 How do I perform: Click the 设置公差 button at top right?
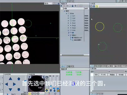coord(123,1)
